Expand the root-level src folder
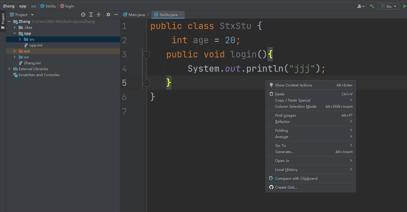This screenshot has height=212, width=407. (x=15, y=57)
